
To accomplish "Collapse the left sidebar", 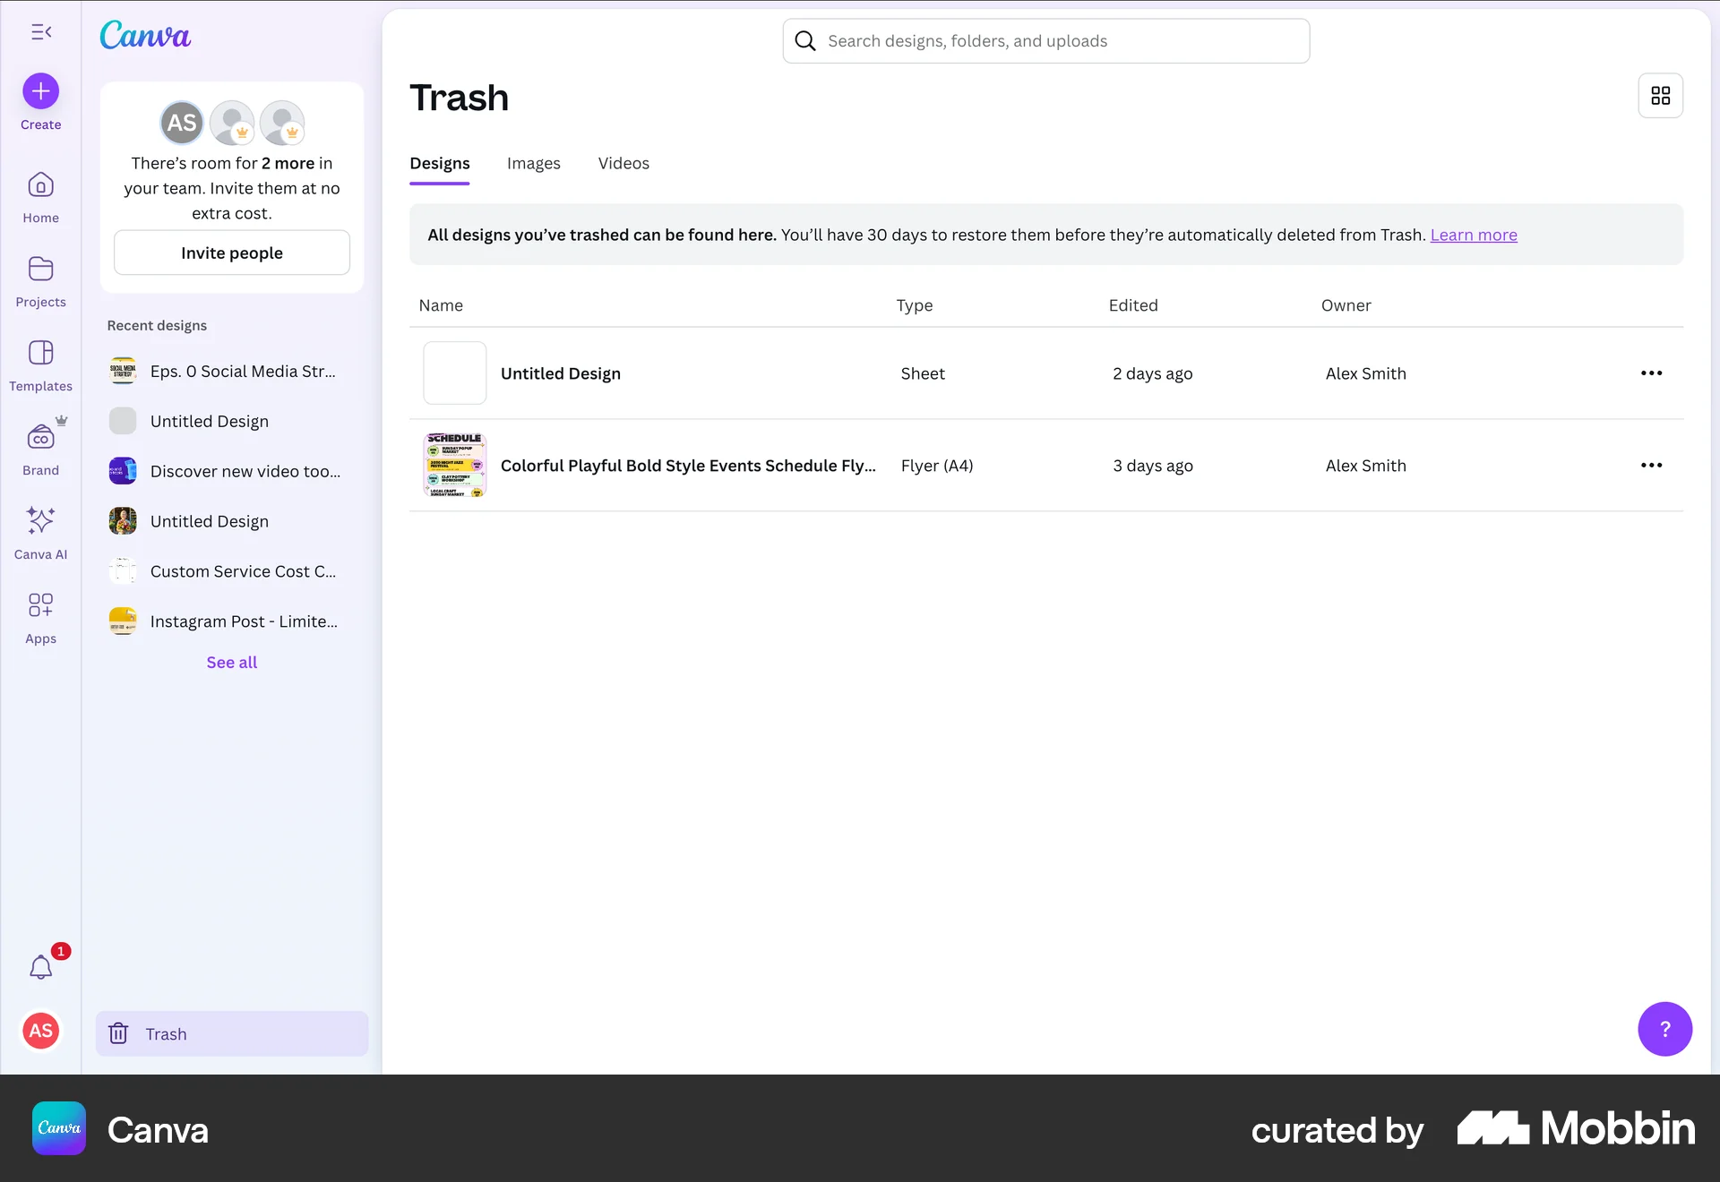I will (x=40, y=32).
